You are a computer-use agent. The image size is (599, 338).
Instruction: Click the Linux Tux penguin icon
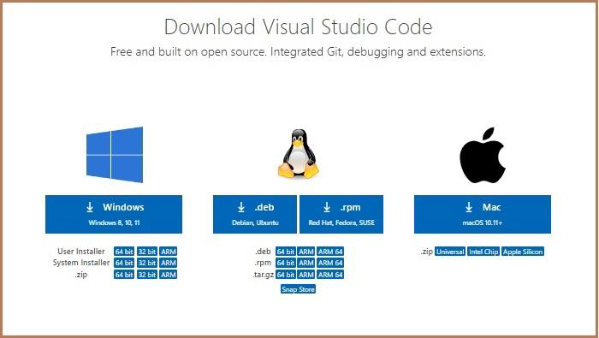point(299,154)
